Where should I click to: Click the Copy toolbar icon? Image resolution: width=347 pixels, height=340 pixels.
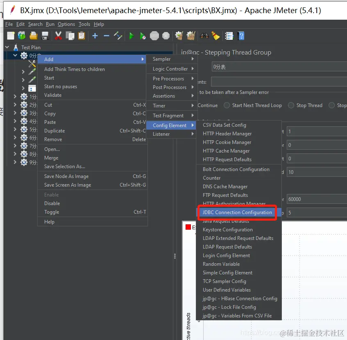coord(70,36)
